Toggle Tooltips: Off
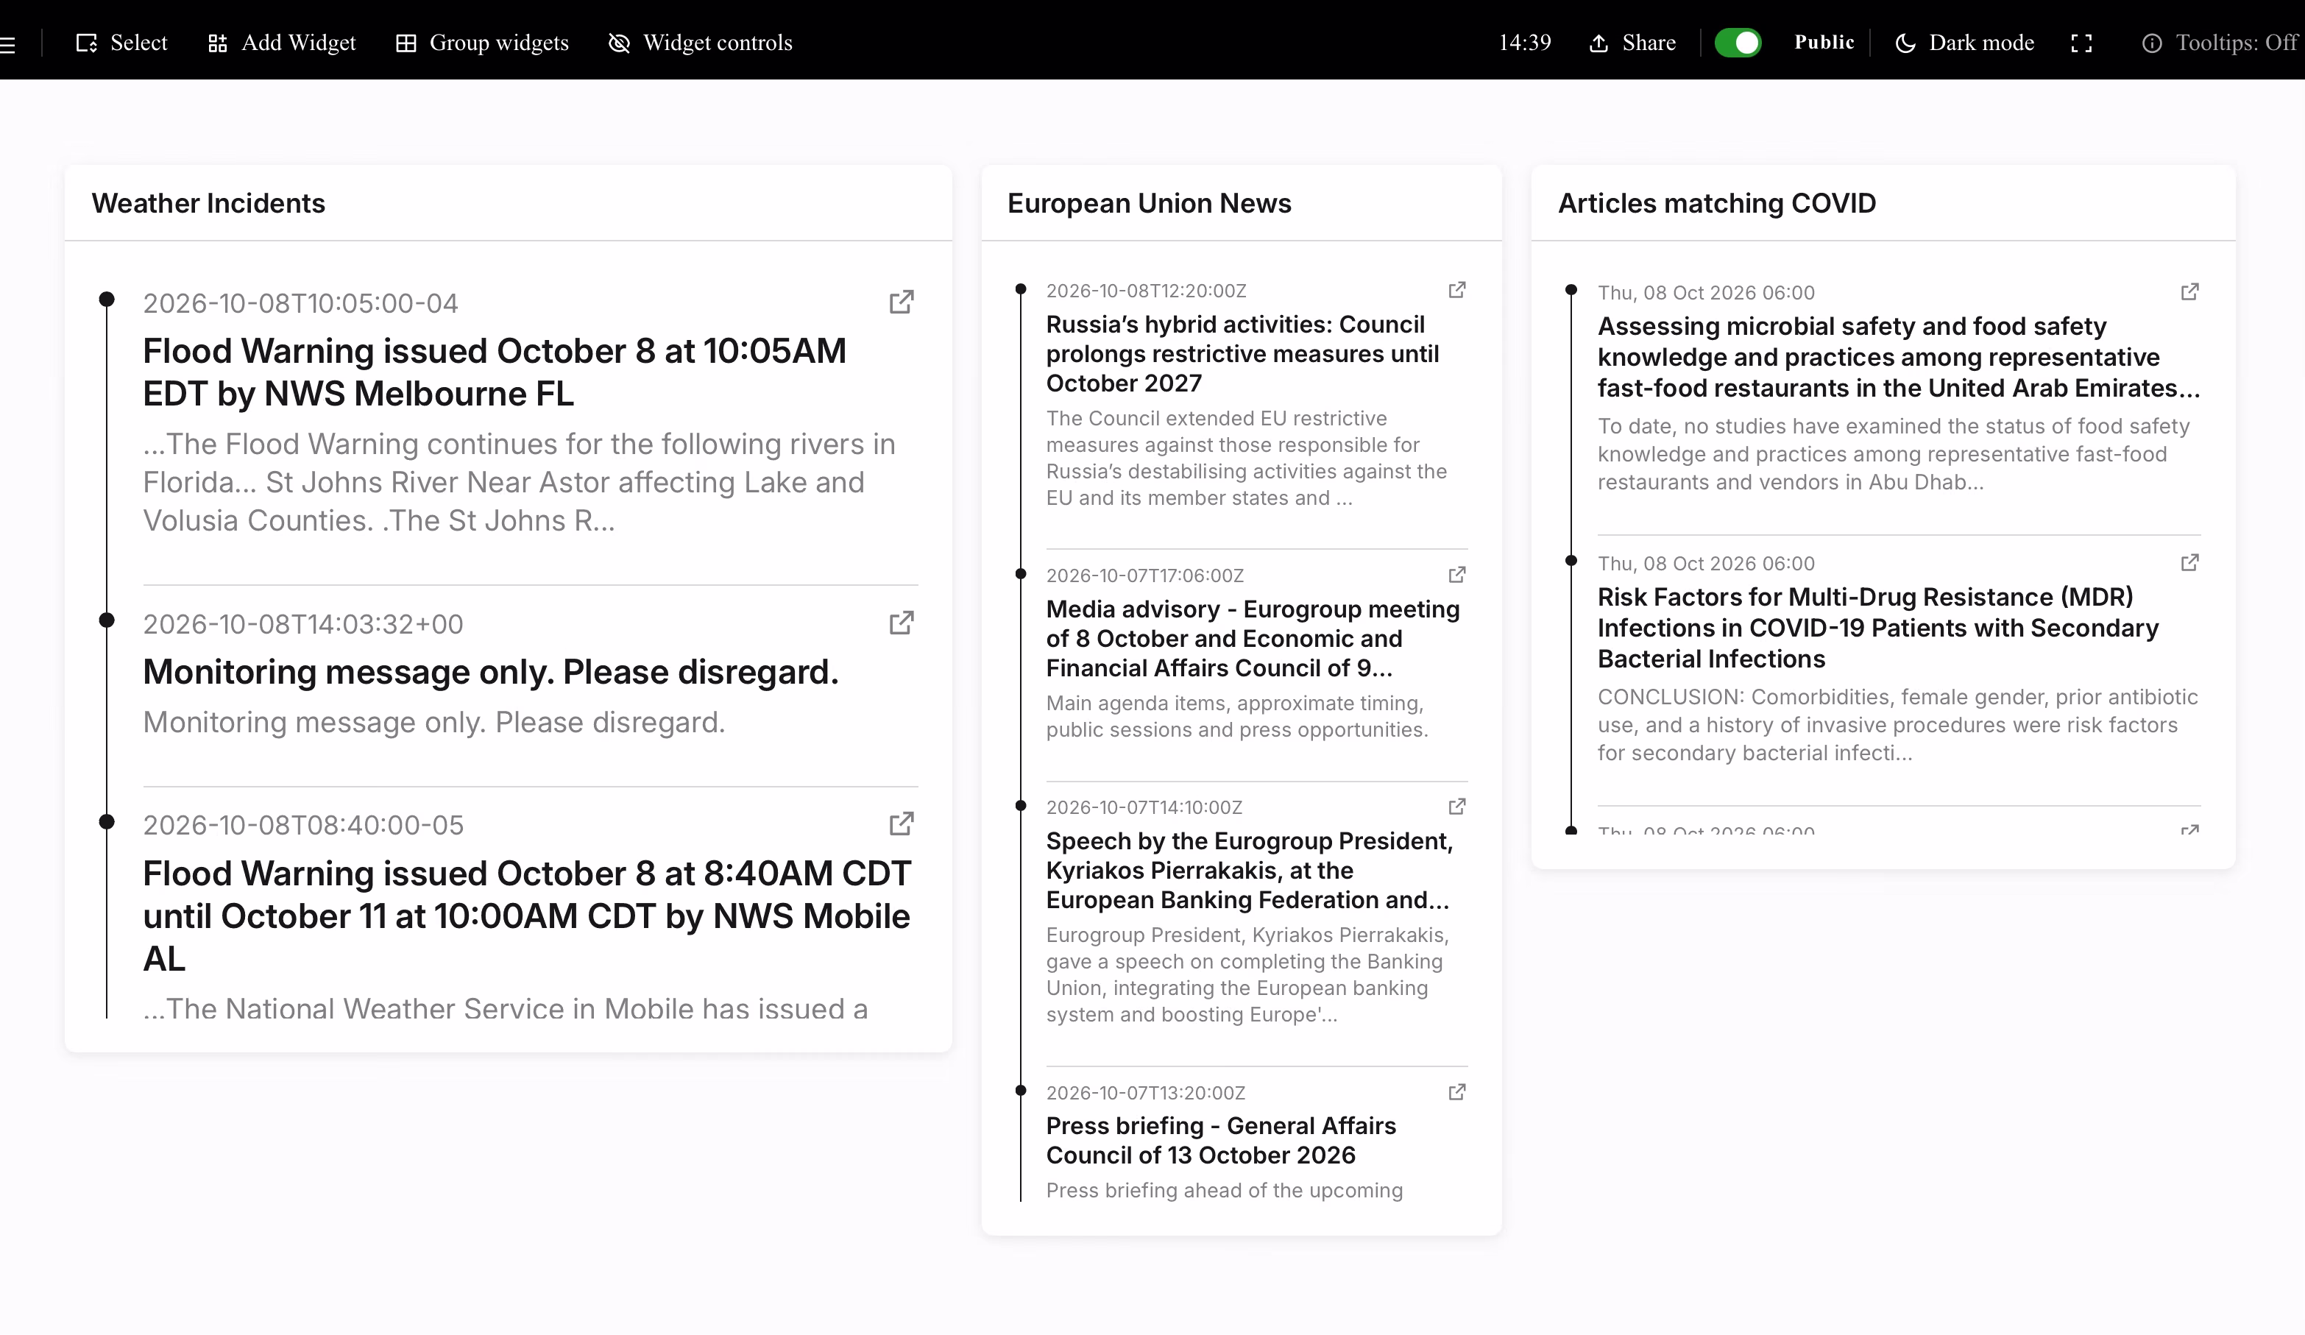The image size is (2305, 1335). tap(2220, 43)
